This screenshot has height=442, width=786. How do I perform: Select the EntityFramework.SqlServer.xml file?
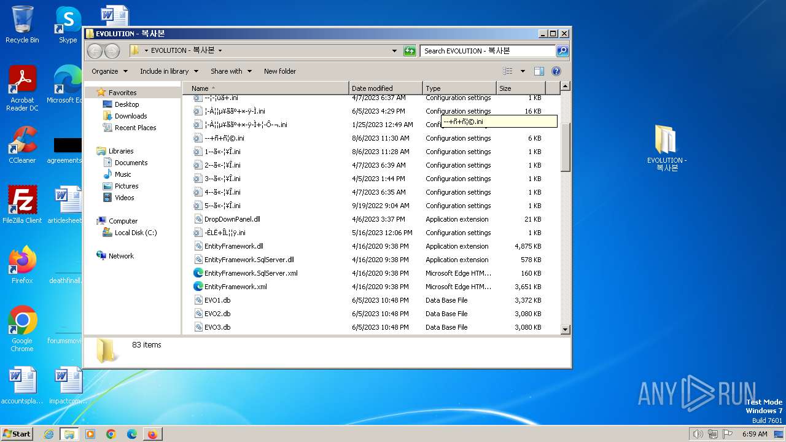[251, 273]
